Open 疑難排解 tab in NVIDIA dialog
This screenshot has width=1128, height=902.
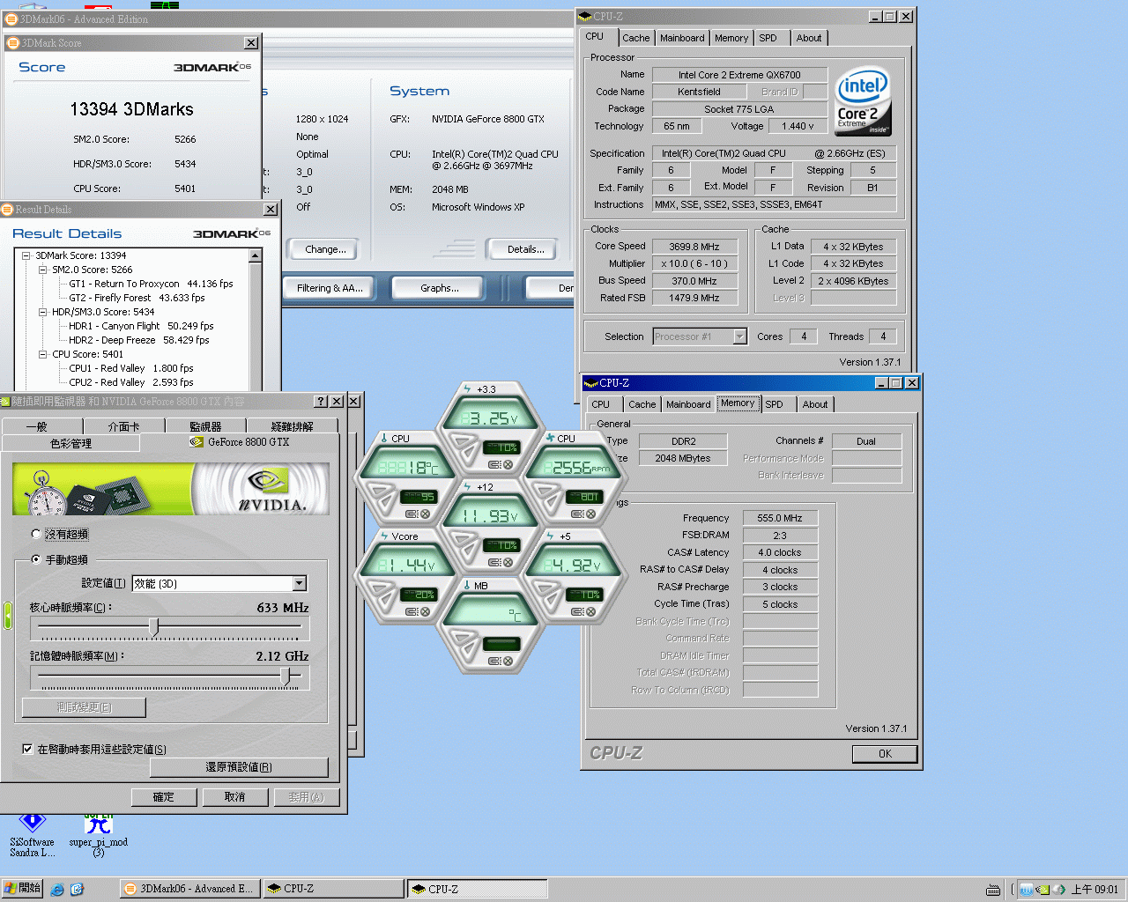[293, 426]
